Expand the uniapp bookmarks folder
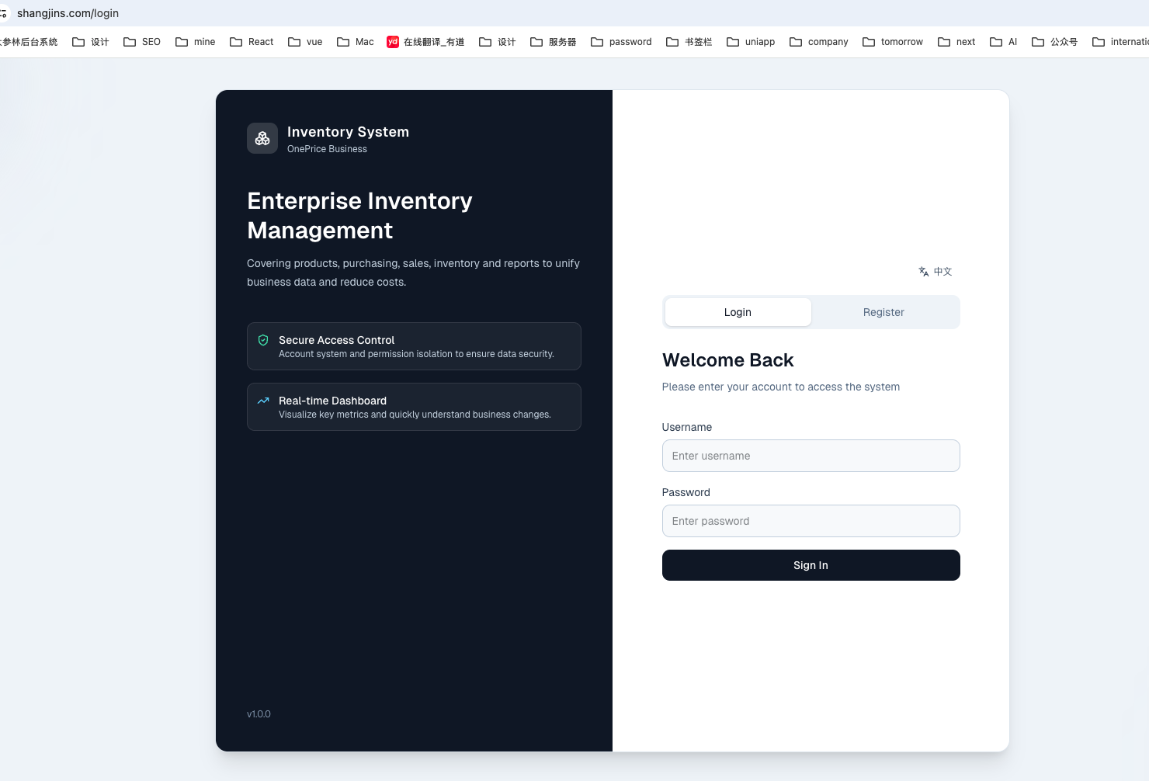This screenshot has width=1149, height=781. [751, 42]
